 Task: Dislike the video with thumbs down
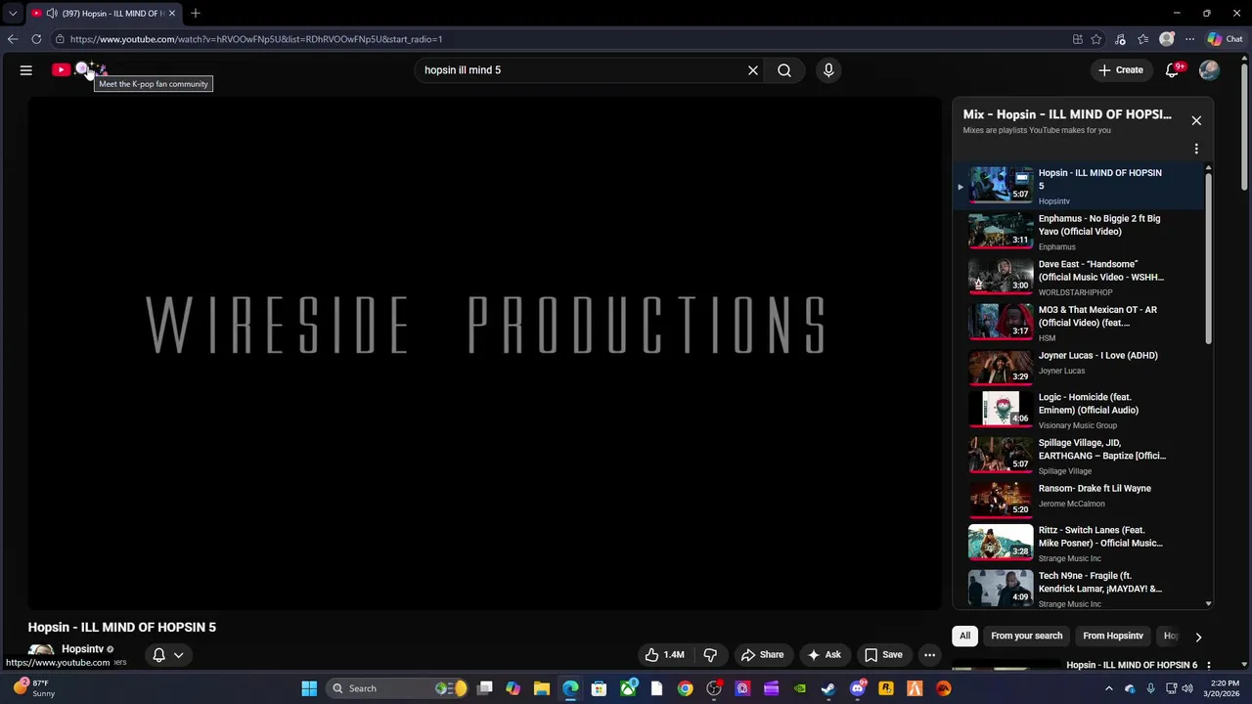click(x=711, y=655)
